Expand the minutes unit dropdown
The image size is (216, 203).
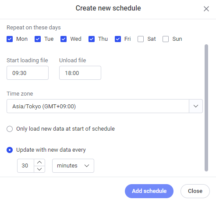(73, 166)
